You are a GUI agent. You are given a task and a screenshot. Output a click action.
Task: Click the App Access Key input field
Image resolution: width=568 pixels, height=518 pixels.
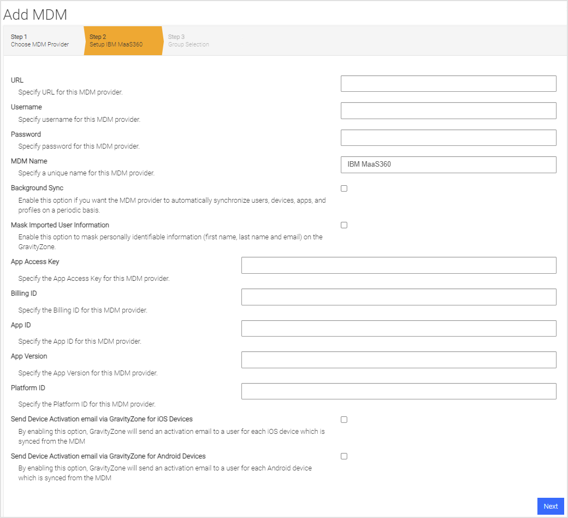[399, 265]
